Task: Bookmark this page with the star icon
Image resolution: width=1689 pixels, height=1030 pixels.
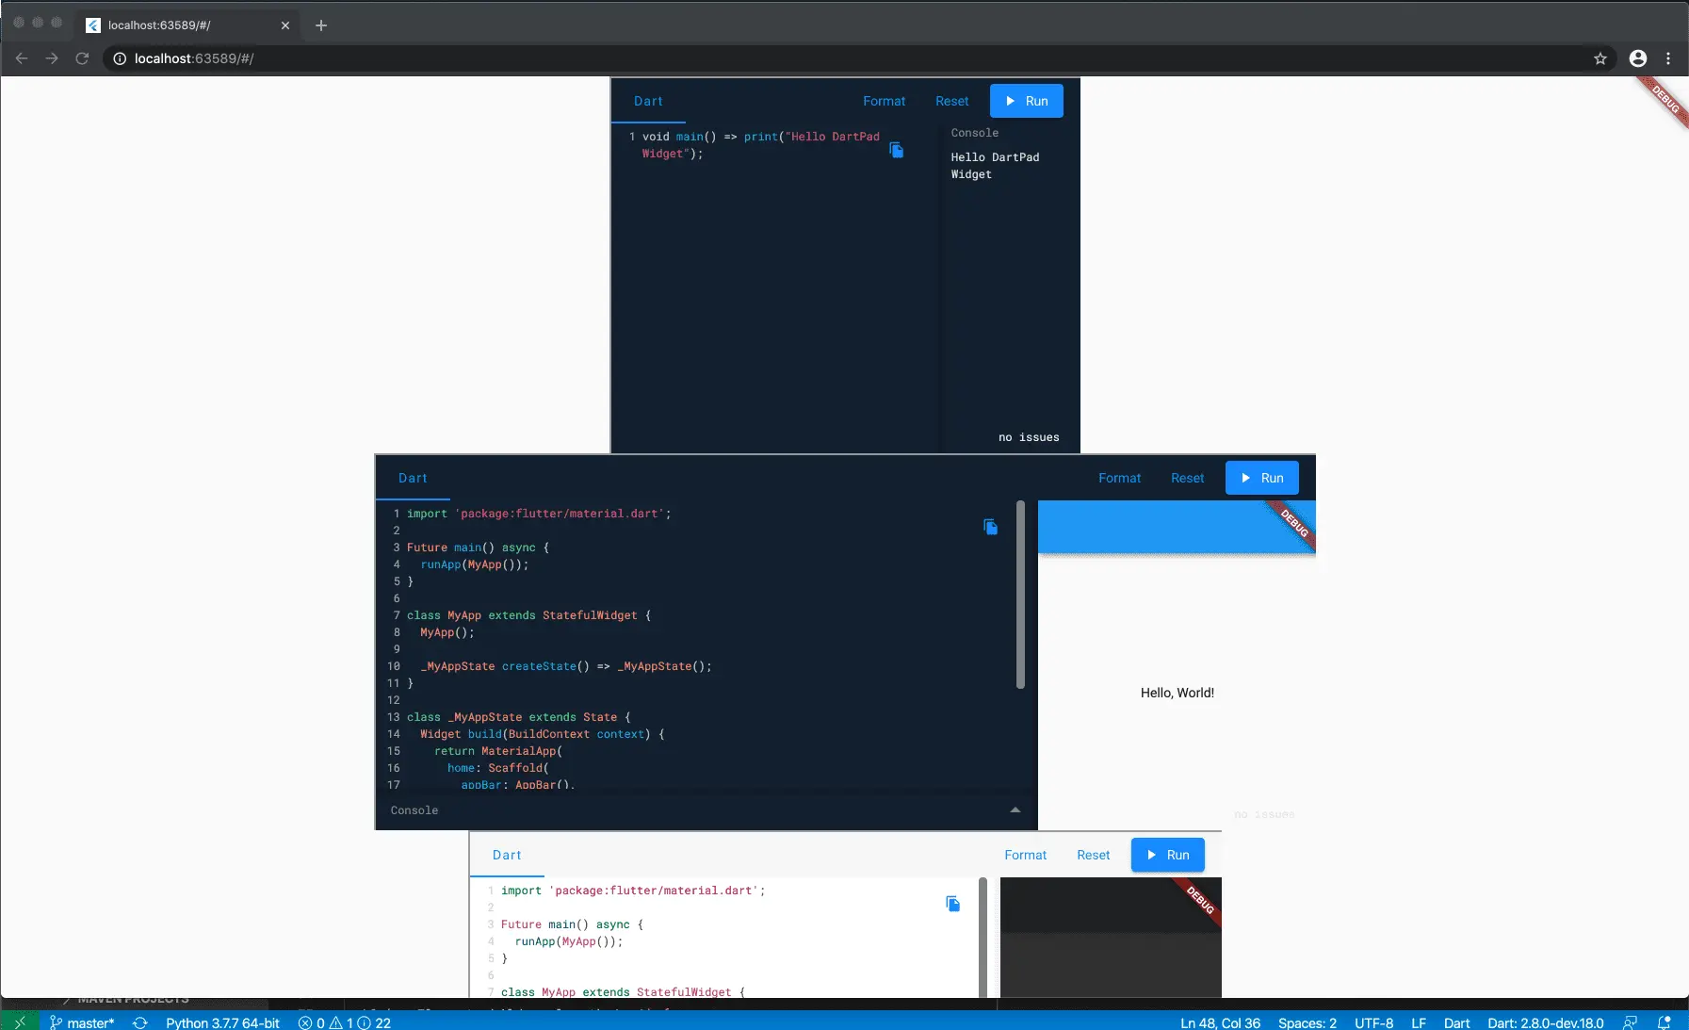Action: click(1600, 58)
